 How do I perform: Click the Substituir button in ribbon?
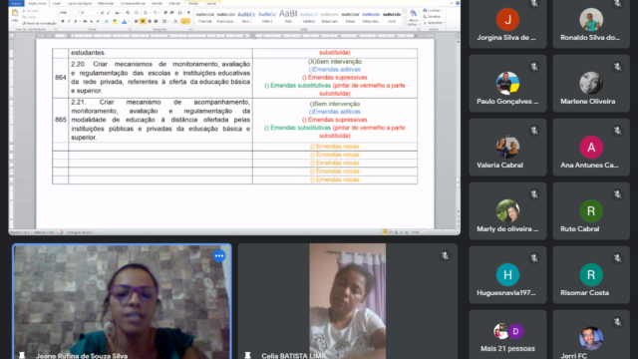point(432,17)
